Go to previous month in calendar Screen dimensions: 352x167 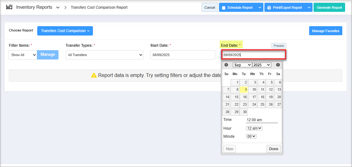tap(226, 65)
